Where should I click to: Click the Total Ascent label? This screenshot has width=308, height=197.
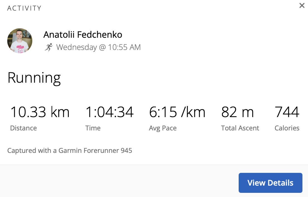(x=240, y=128)
